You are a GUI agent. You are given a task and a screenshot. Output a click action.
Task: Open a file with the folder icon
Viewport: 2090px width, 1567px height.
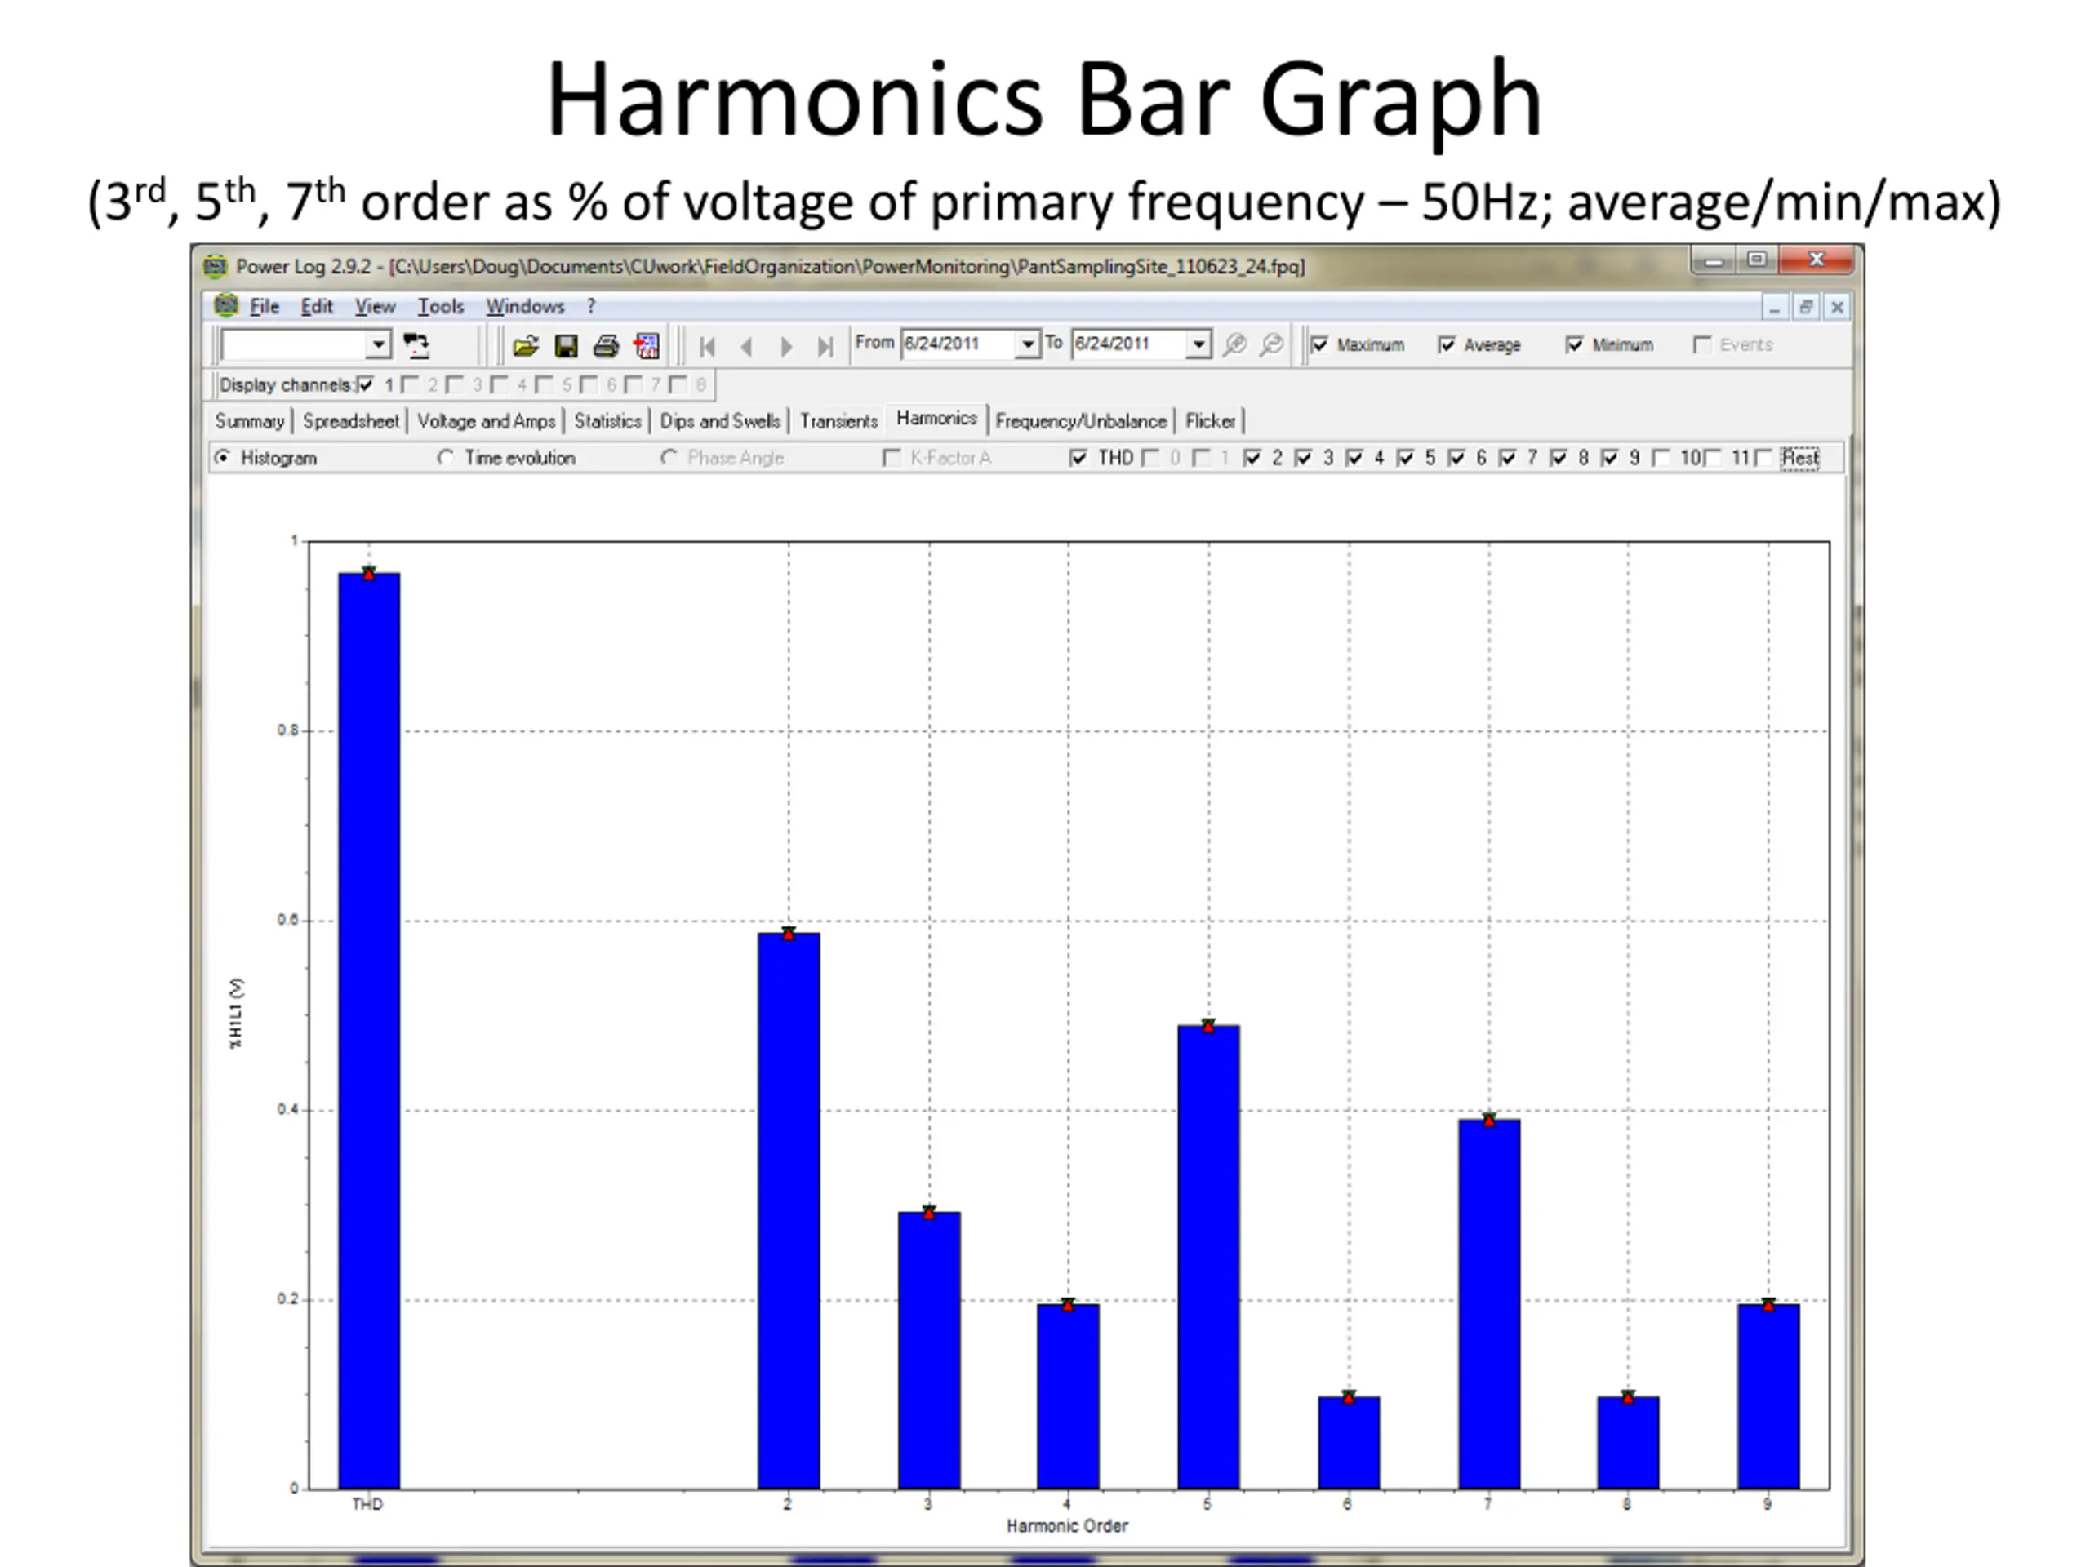click(x=525, y=347)
